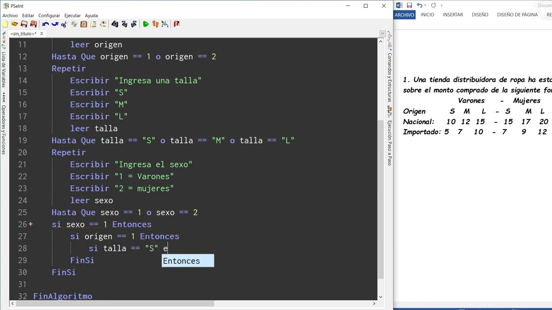This screenshot has width=552, height=310.
Task: Click "si origen == 1 Entonces" line
Action: pyautogui.click(x=125, y=236)
